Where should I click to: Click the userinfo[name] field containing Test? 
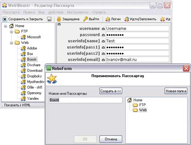[138, 41]
